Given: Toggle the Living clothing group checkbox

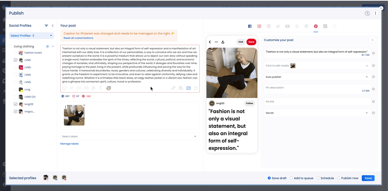Looking at the screenshot, I should (x=11, y=46).
